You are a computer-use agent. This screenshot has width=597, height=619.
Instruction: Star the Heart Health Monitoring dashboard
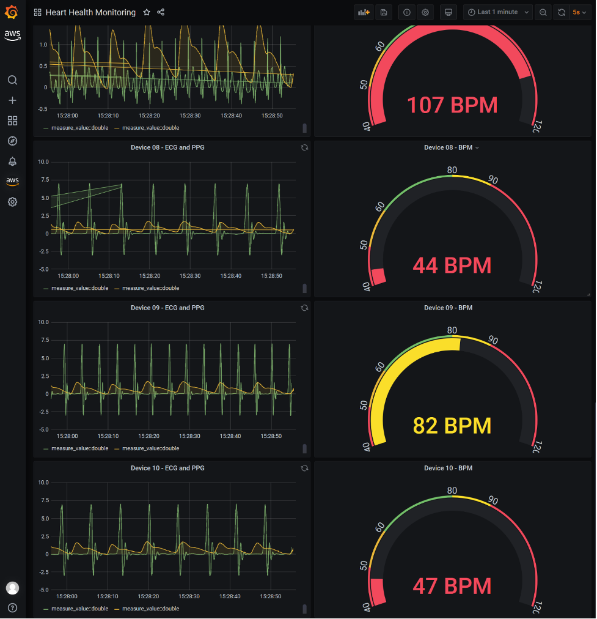(x=147, y=12)
